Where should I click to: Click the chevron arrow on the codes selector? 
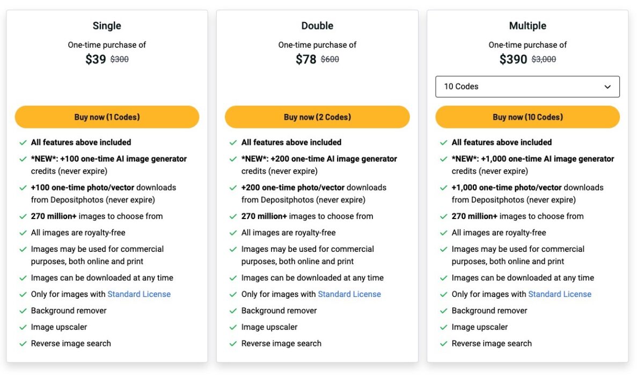pyautogui.click(x=608, y=86)
